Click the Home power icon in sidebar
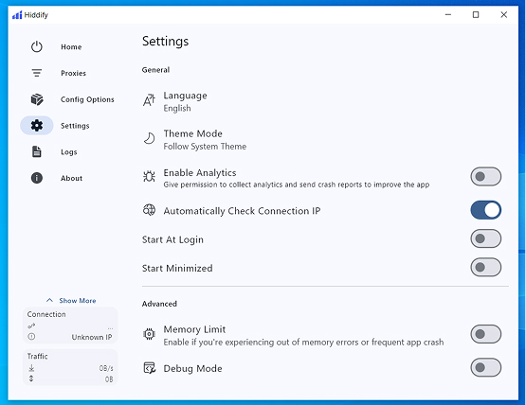Viewport: 526px width, 405px height. click(x=37, y=47)
